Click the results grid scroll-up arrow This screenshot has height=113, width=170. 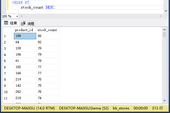[164, 29]
